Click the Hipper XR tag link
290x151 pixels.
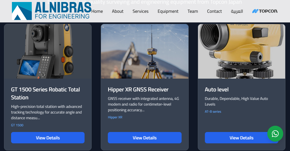click(115, 117)
